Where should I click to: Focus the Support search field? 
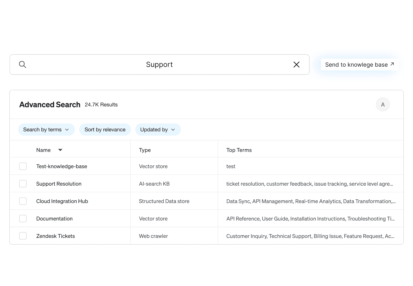coord(159,65)
